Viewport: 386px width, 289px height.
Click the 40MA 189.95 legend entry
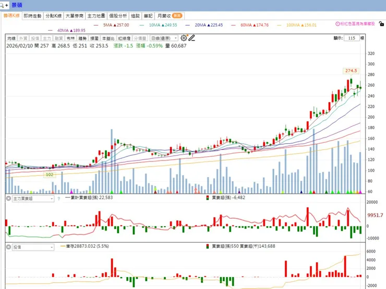pos(67,31)
